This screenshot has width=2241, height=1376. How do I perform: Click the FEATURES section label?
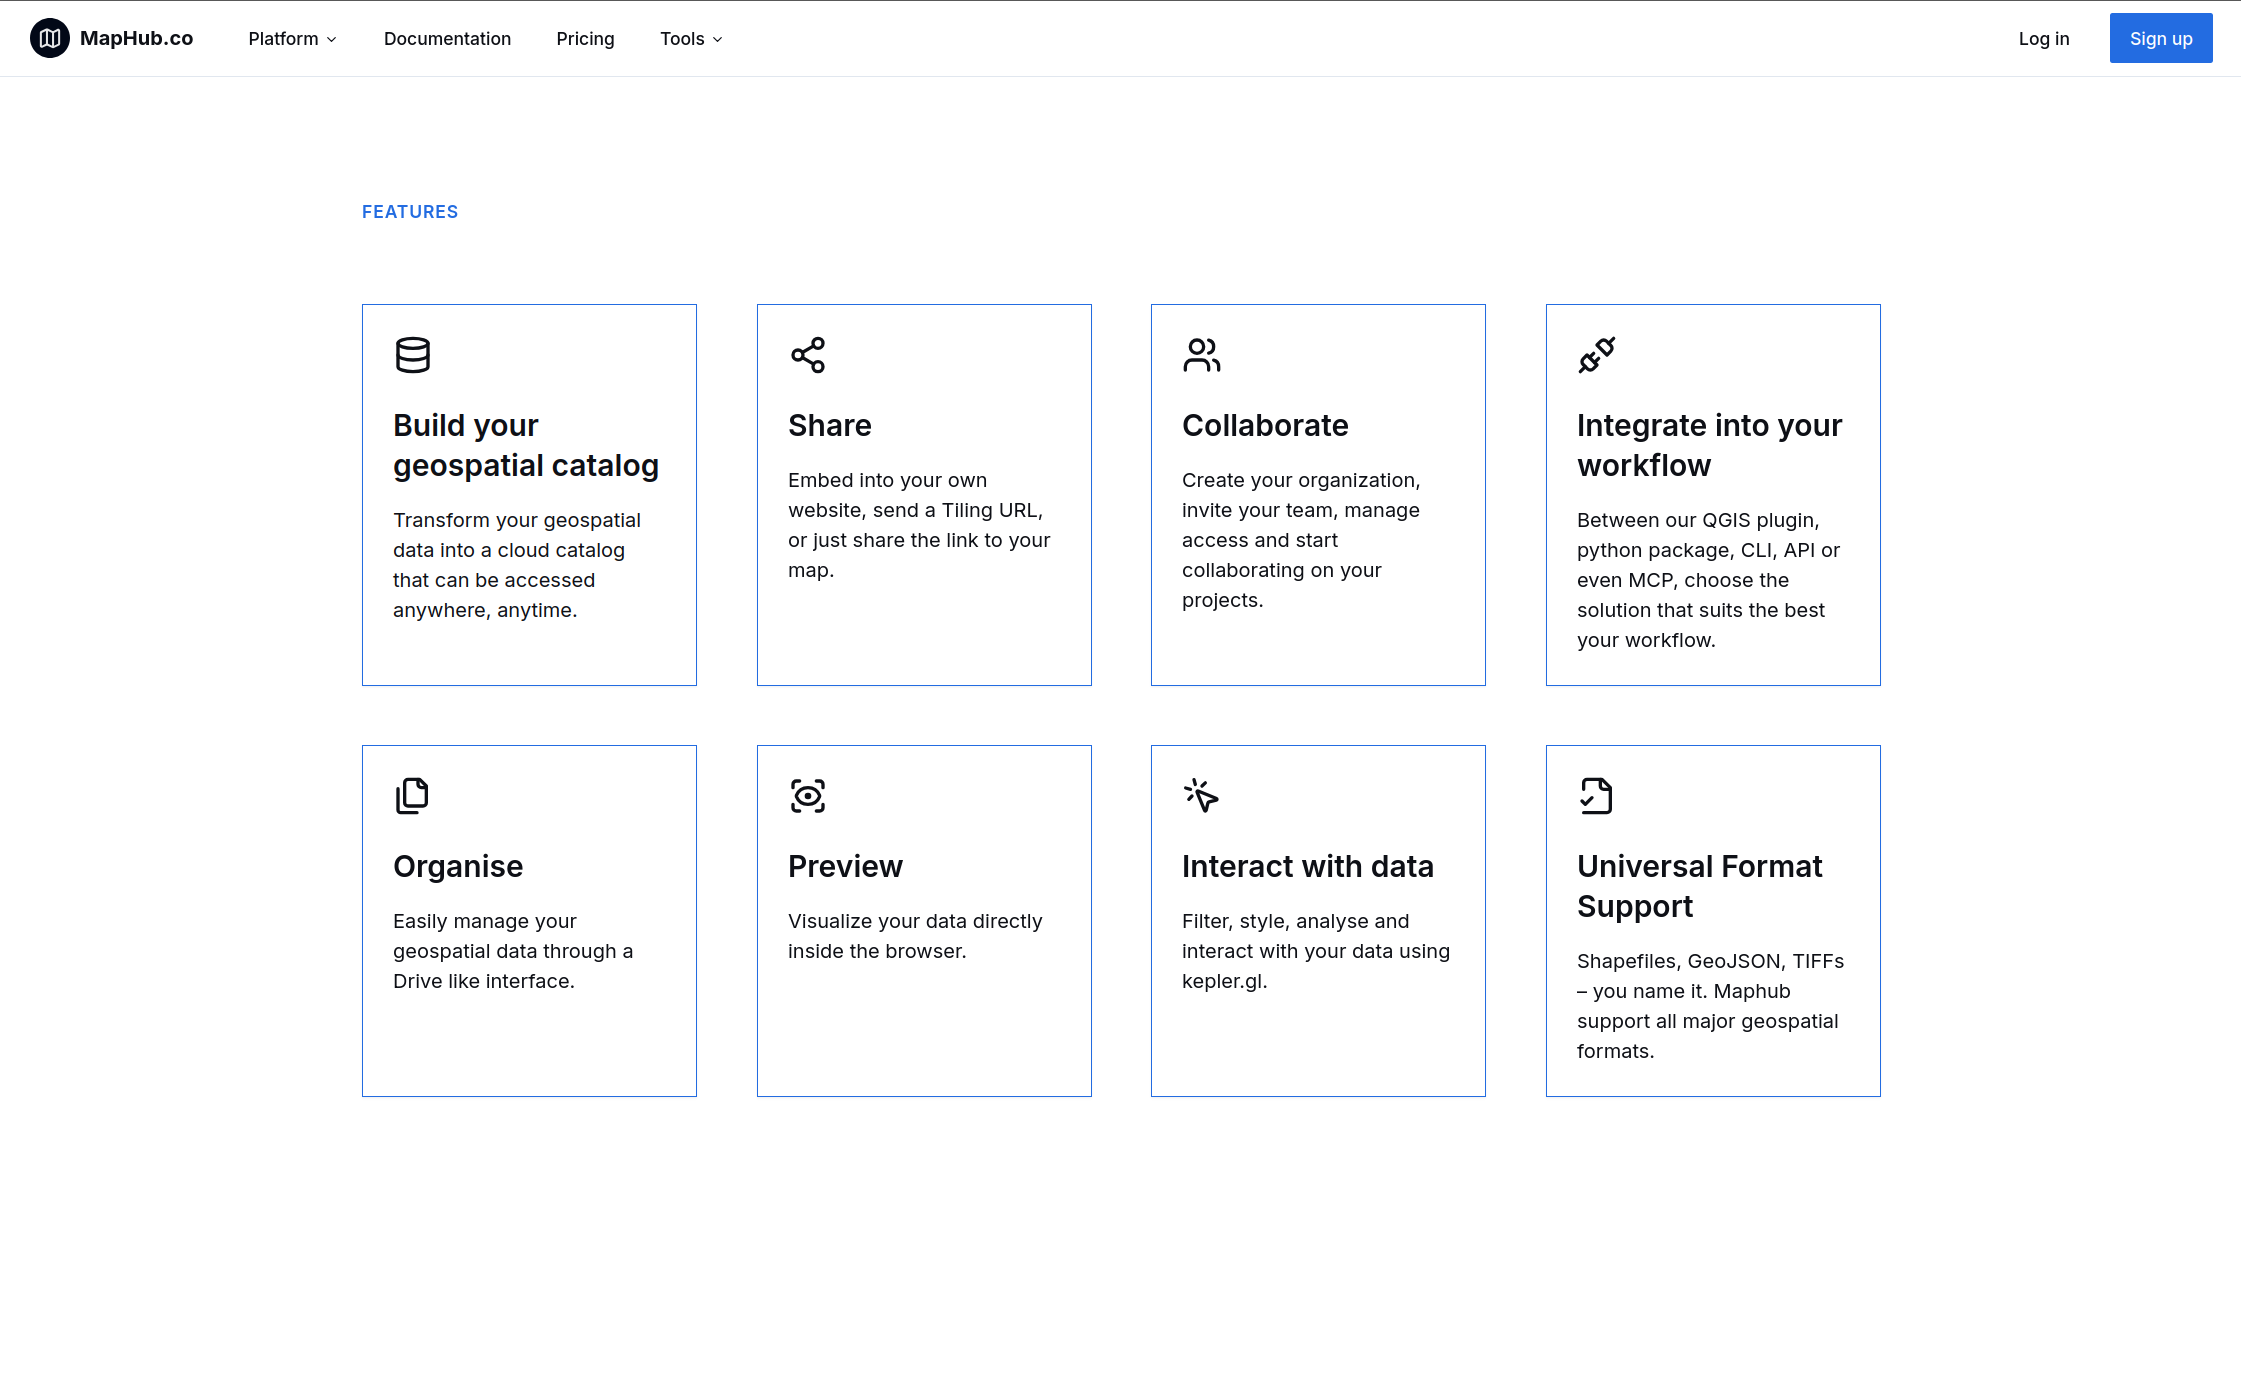coord(410,212)
